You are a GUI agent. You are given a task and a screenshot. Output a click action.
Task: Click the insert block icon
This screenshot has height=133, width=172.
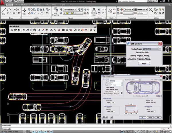click(x=110, y=11)
